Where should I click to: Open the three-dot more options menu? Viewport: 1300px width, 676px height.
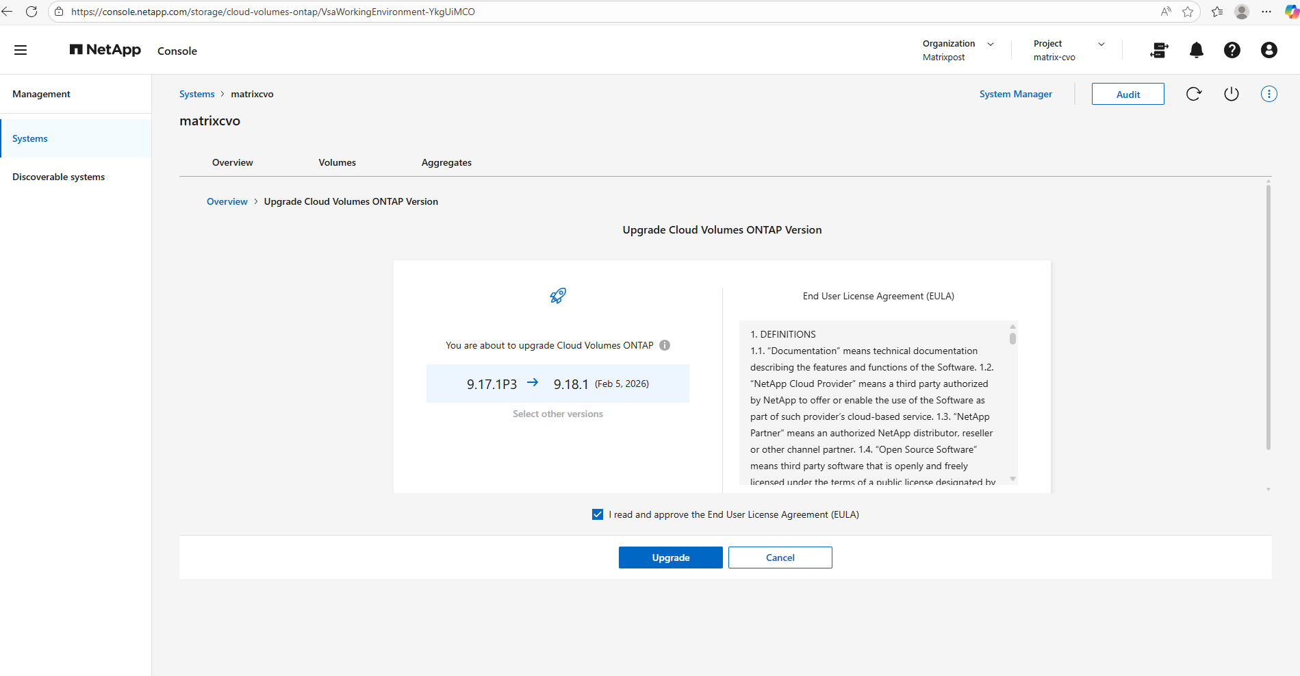point(1269,94)
